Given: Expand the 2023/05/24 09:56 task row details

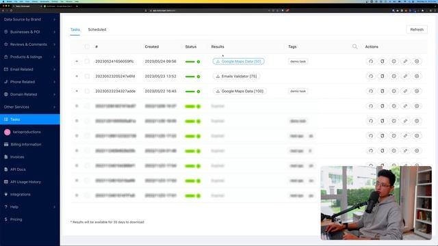Looking at the screenshot, I should click(x=77, y=61).
